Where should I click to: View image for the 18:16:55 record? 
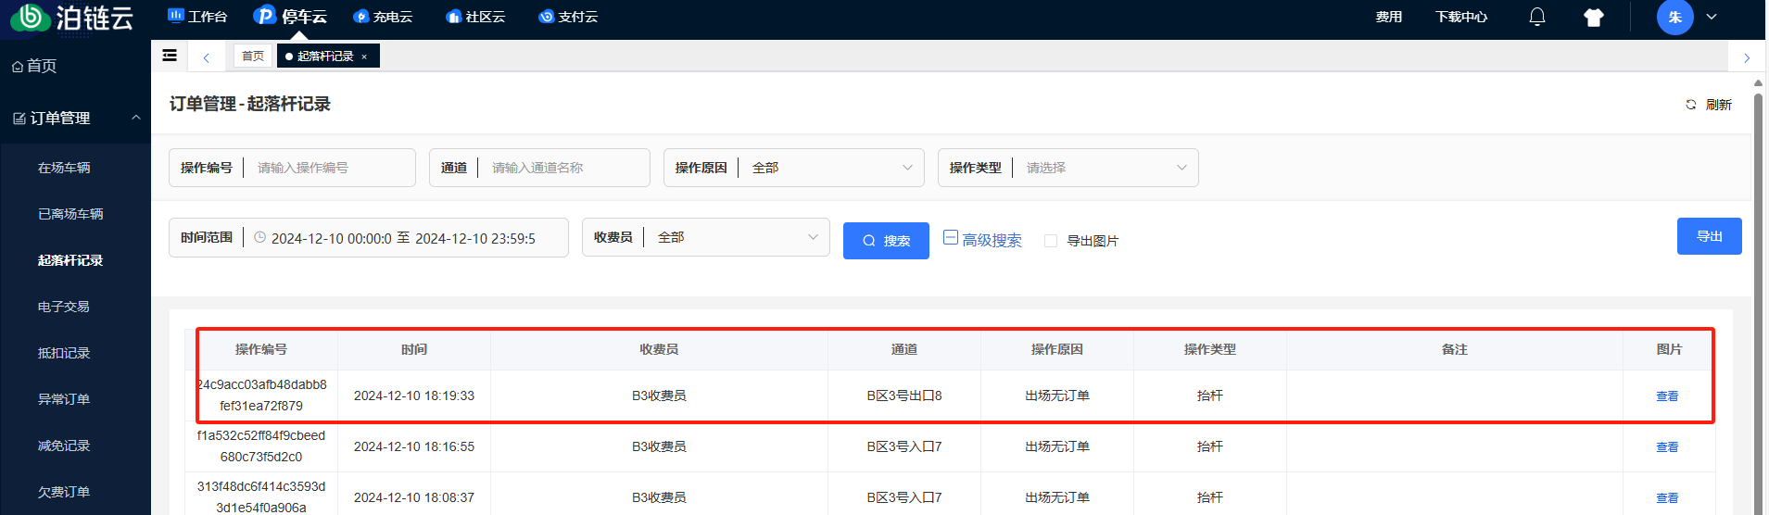pyautogui.click(x=1667, y=447)
